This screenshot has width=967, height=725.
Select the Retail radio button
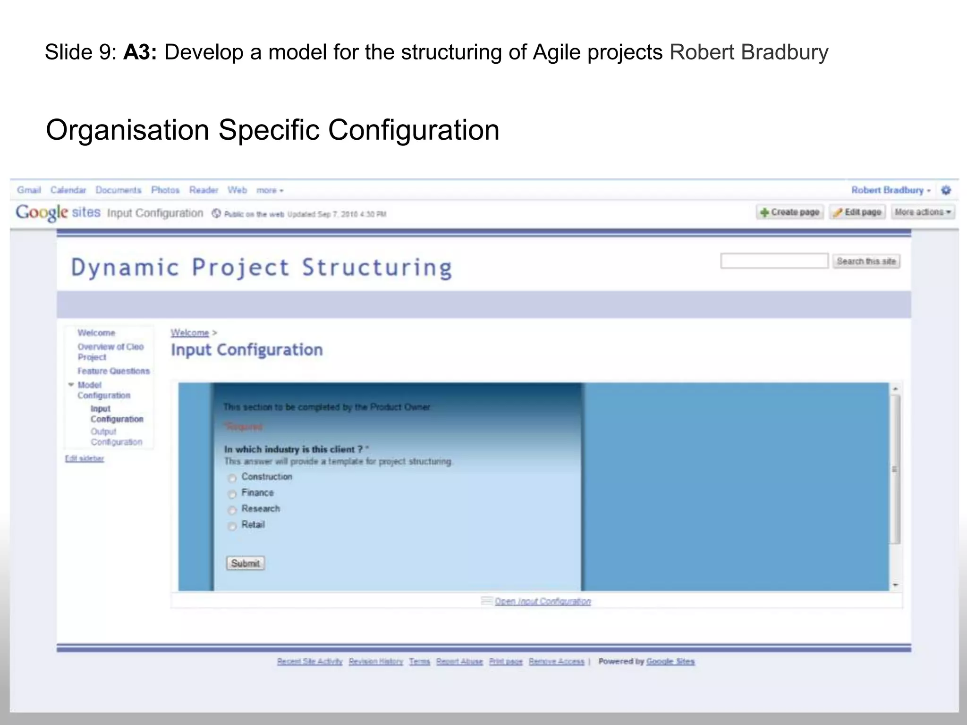(x=232, y=526)
